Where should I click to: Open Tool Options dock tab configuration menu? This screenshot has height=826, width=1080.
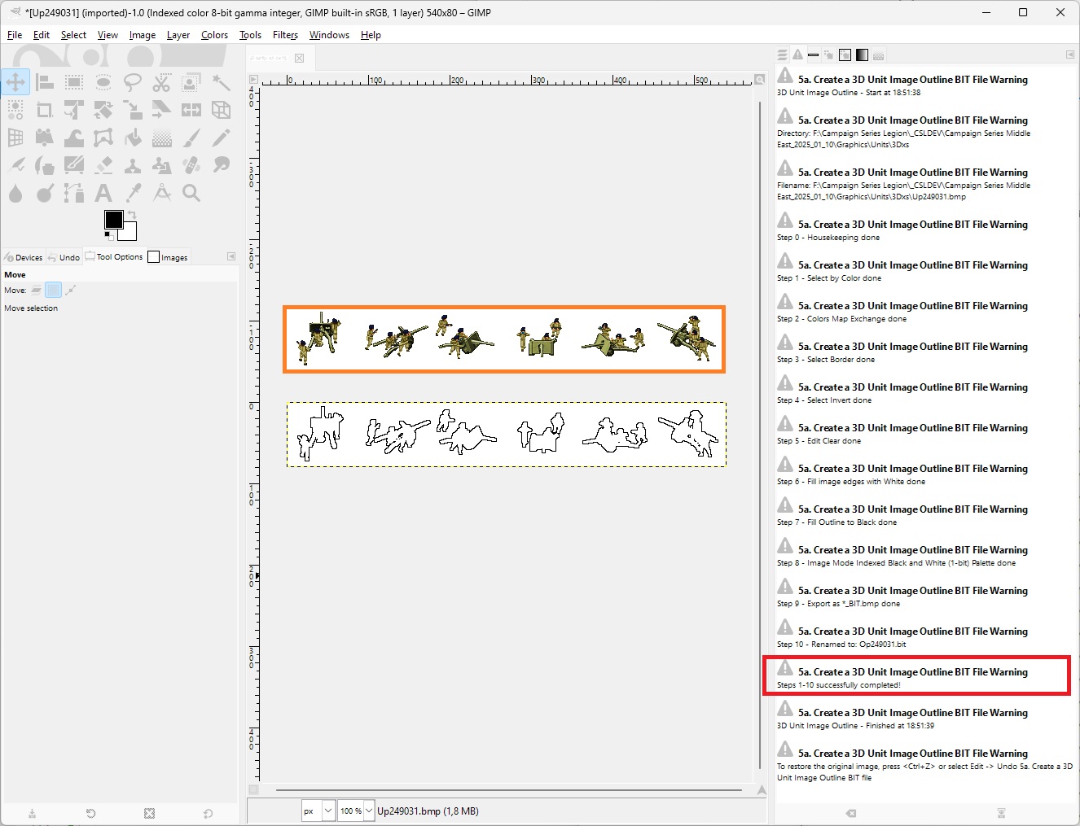click(231, 256)
